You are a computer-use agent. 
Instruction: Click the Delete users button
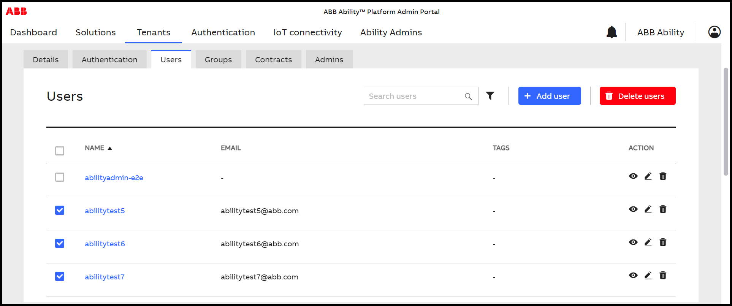pos(637,96)
